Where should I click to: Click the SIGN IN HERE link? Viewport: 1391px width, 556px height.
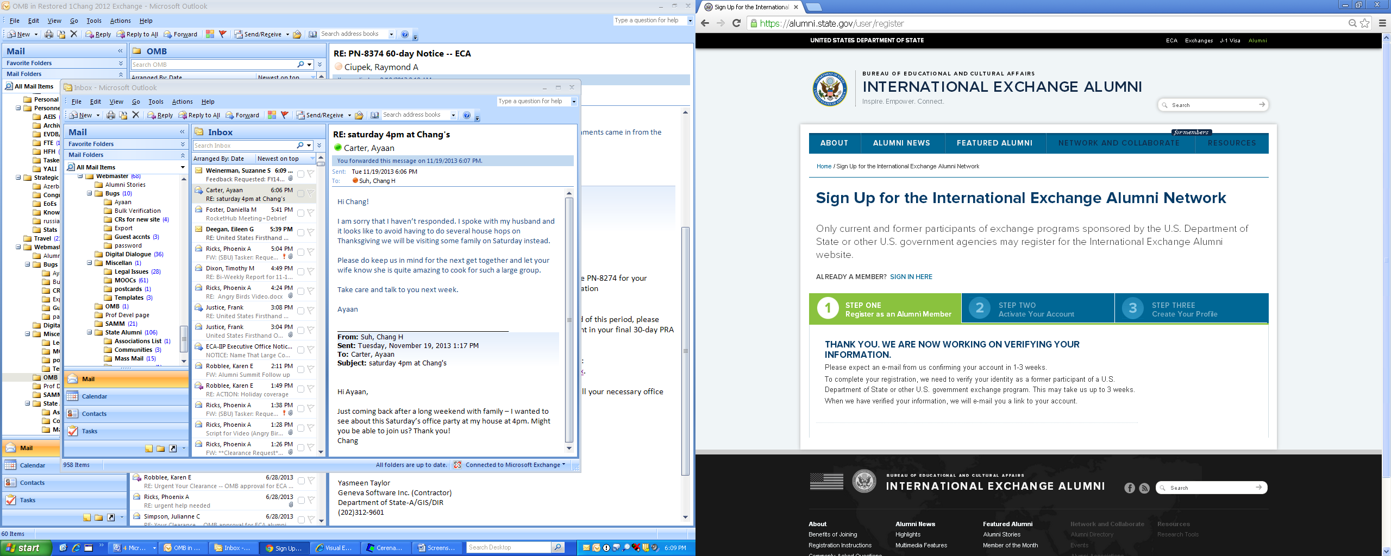tap(911, 277)
